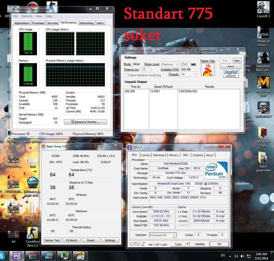Select the Networking tab in Task Manager
This screenshot has height=261, width=274.
pyautogui.click(x=86, y=23)
